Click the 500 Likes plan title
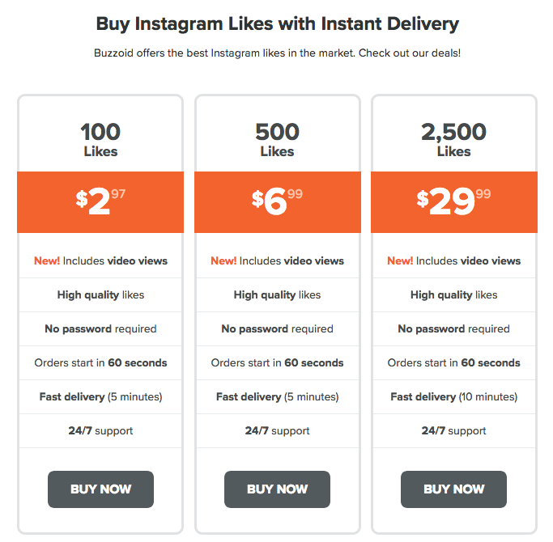Image resolution: width=553 pixels, height=542 pixels. [x=277, y=140]
